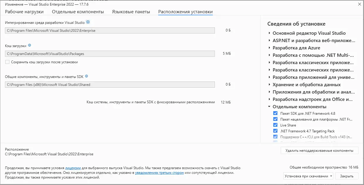
Task: Switch to the Отдельные компоненты tab
Action: coord(77,11)
